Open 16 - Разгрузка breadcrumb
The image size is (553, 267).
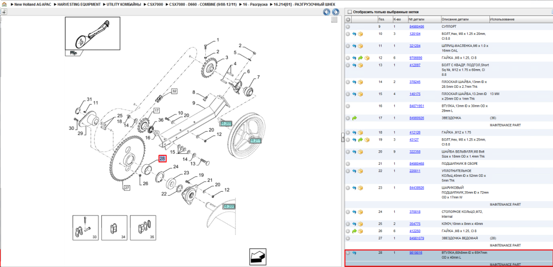click(255, 4)
